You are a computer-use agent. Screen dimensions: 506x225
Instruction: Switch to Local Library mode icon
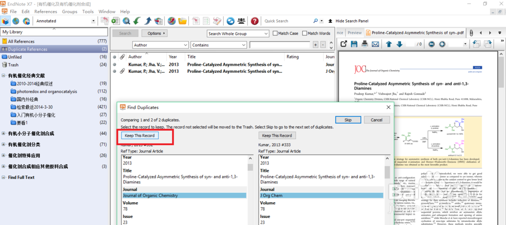pyautogui.click(x=5, y=21)
